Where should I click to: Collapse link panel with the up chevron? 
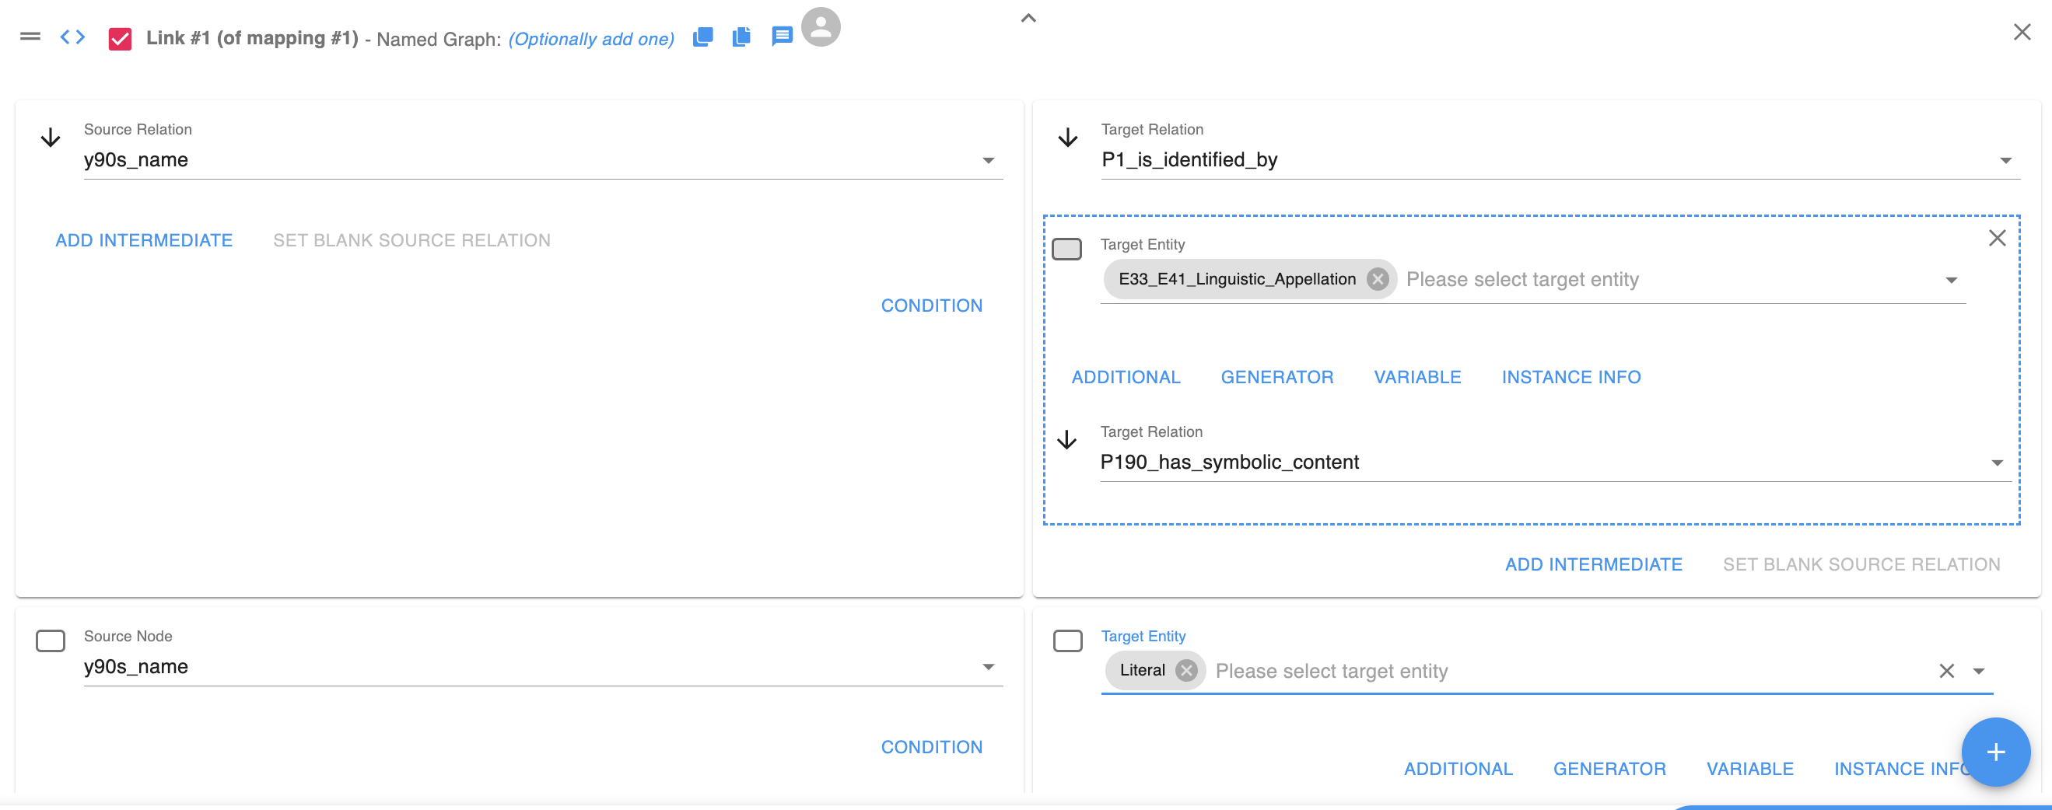[x=1028, y=19]
